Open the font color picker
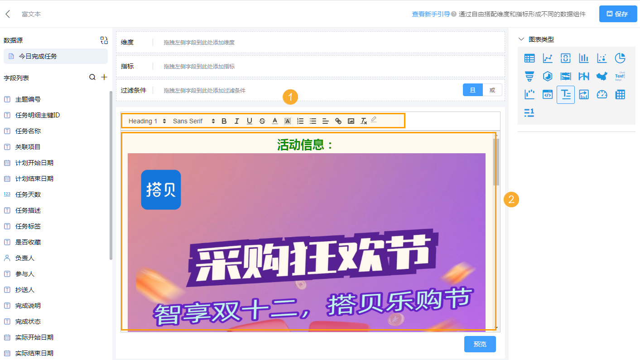 275,121
